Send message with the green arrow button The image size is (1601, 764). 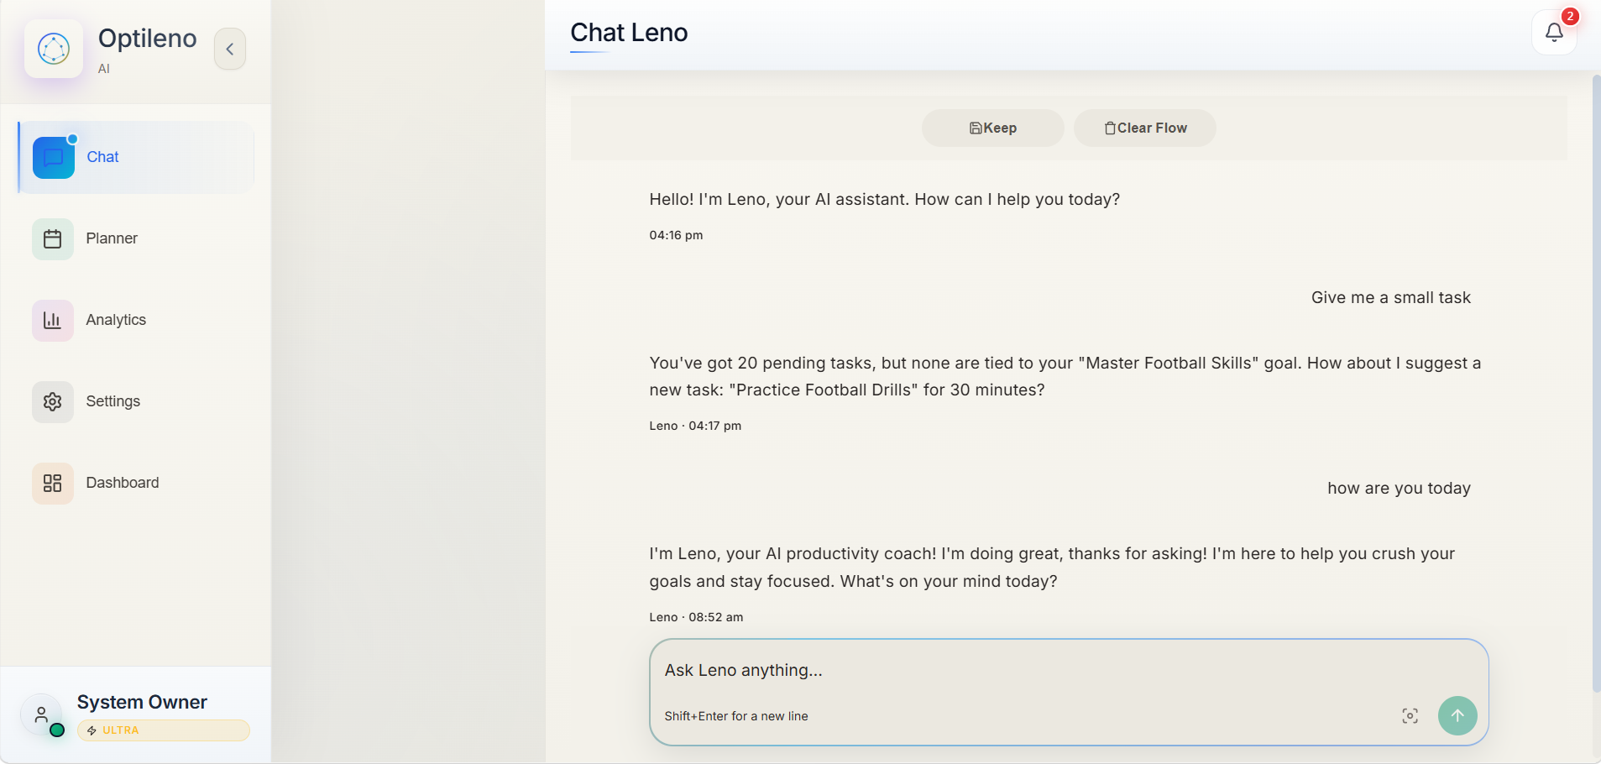[x=1457, y=716]
